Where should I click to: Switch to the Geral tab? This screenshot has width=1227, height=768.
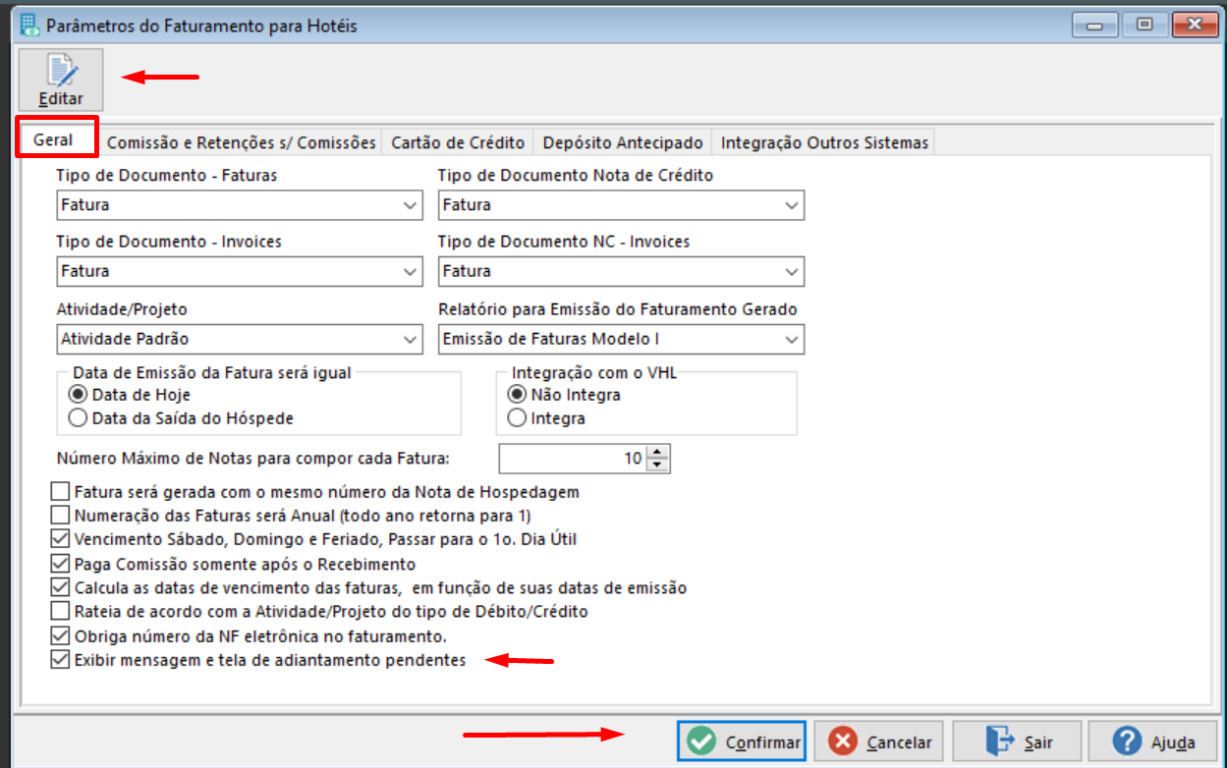[53, 140]
